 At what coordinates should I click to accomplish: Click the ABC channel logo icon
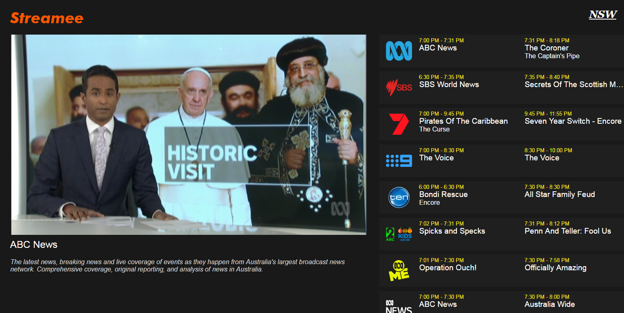point(399,51)
